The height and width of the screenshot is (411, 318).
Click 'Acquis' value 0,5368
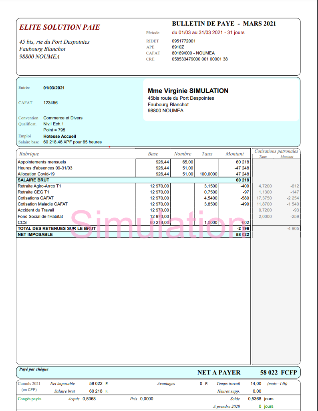click(89, 399)
